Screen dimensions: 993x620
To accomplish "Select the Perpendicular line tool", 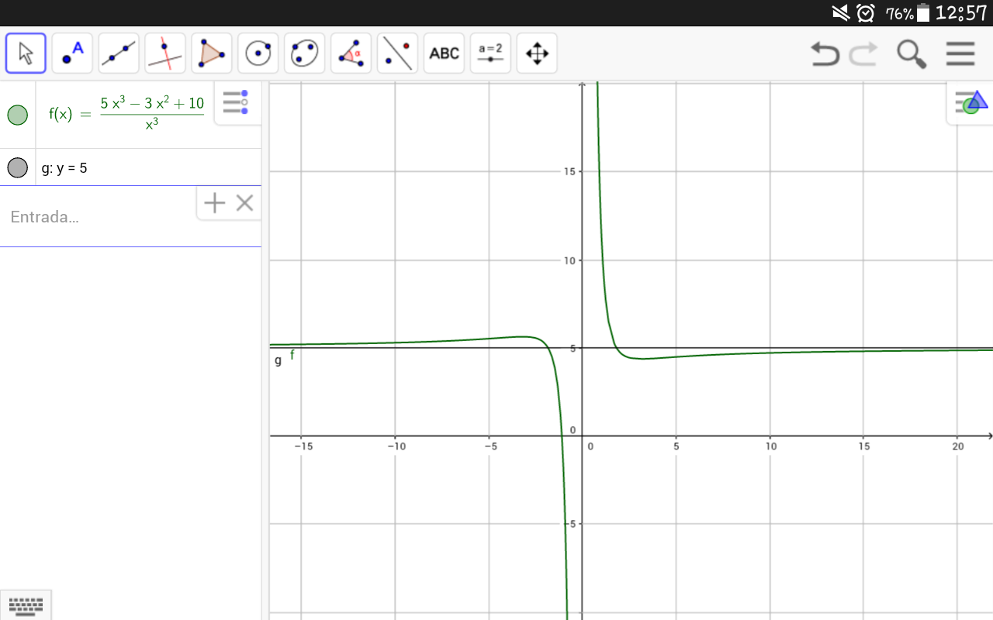I will tap(165, 53).
